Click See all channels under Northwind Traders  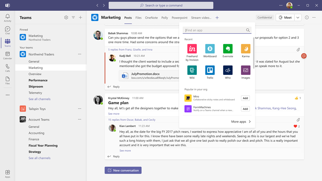(39, 99)
